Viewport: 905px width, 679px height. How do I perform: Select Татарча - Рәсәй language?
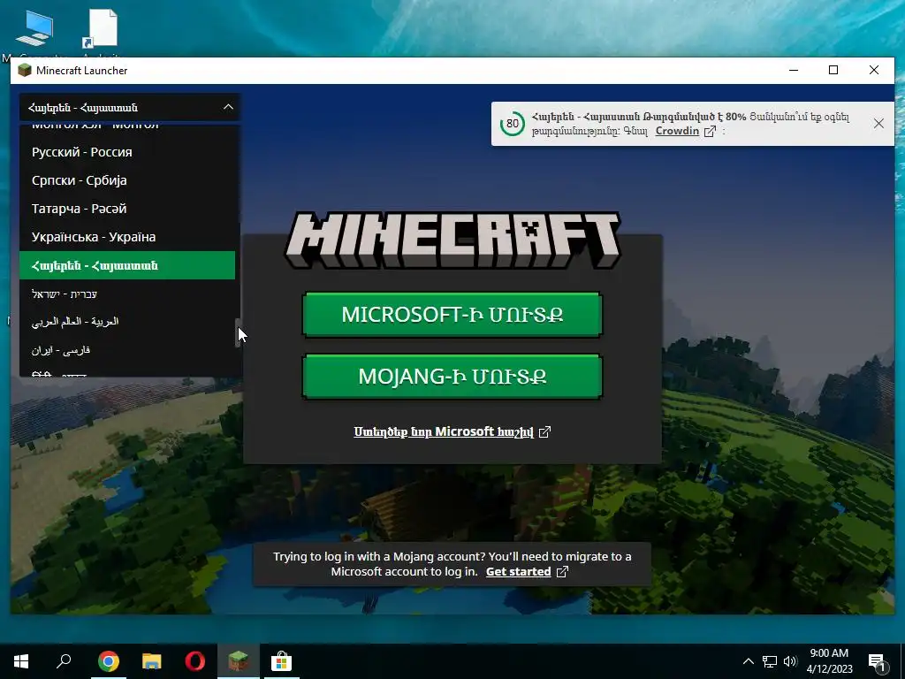point(127,209)
